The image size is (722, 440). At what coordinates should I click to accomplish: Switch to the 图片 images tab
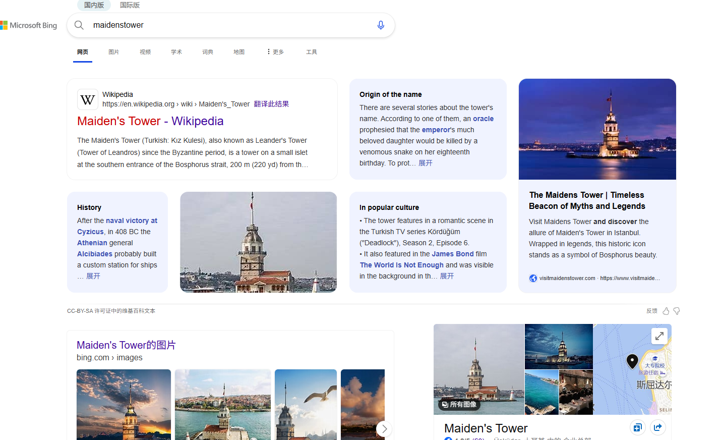(x=114, y=52)
